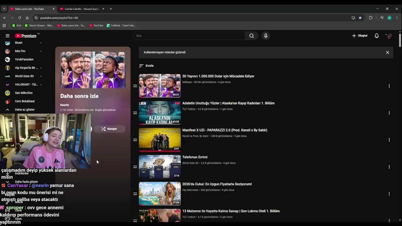Go back in browser history
Viewport: 402px width, 226px height.
[x=4, y=18]
